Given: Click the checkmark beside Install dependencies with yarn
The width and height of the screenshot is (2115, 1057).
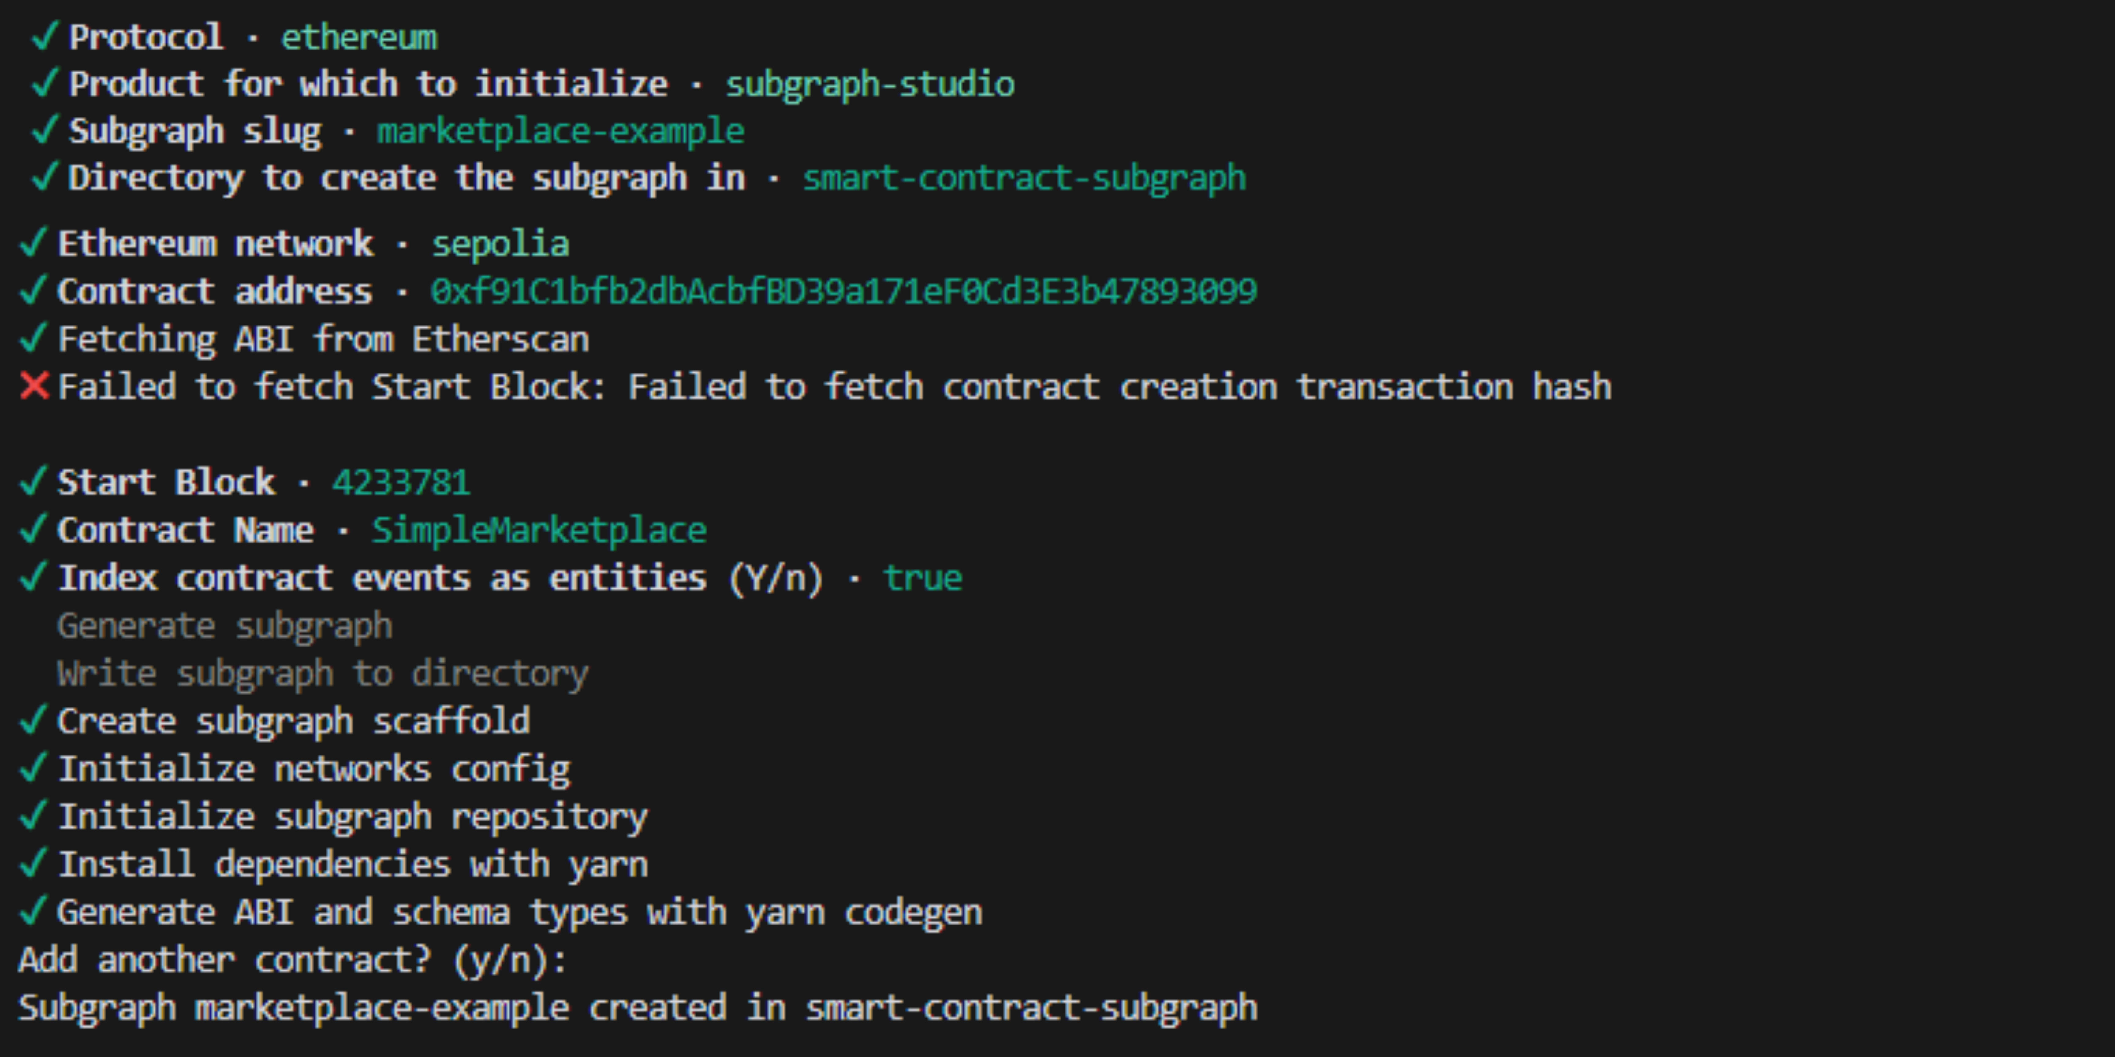Looking at the screenshot, I should [x=33, y=863].
